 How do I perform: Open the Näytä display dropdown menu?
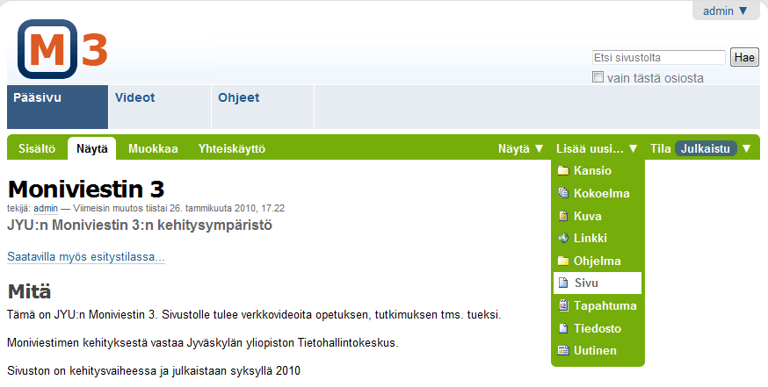pyautogui.click(x=521, y=148)
